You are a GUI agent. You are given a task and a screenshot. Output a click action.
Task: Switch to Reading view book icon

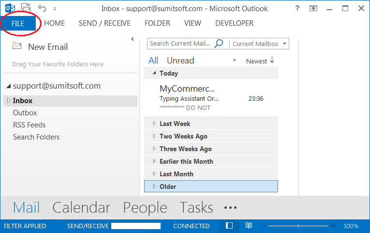(249, 226)
